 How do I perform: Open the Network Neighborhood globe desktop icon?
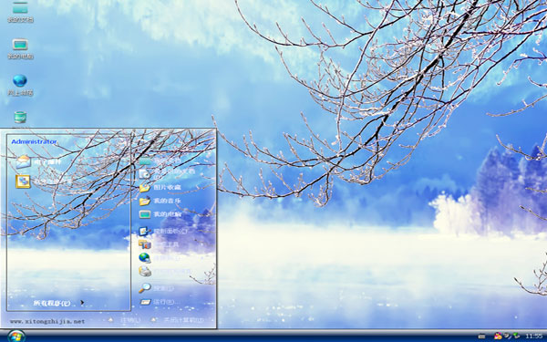[x=20, y=85]
